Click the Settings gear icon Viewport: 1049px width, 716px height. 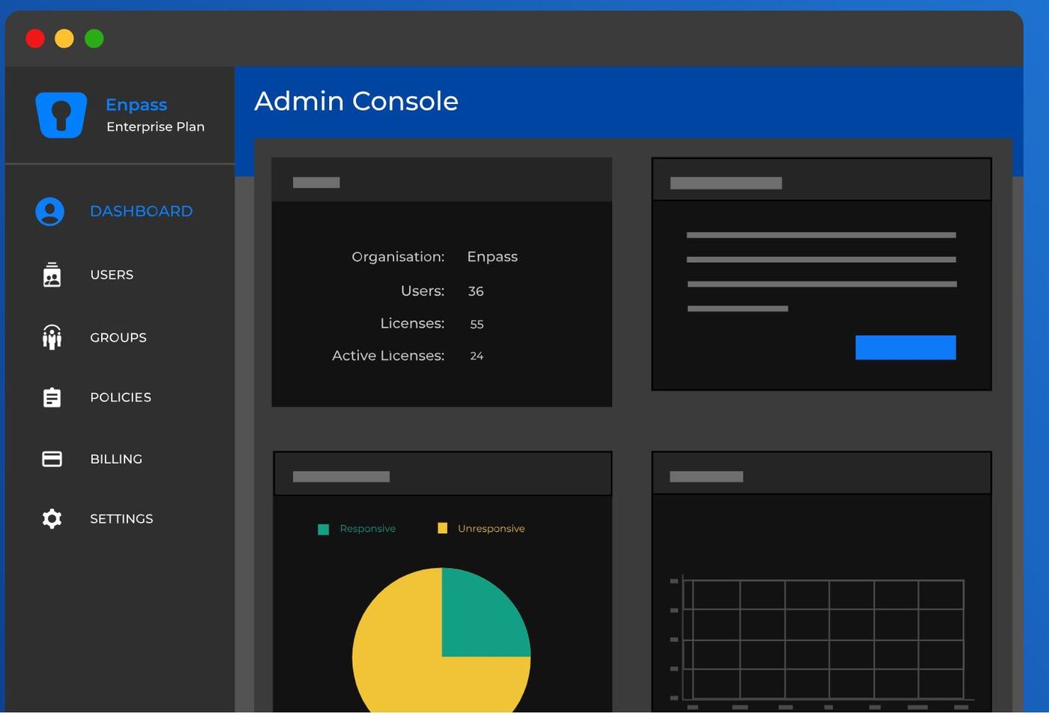tap(52, 519)
